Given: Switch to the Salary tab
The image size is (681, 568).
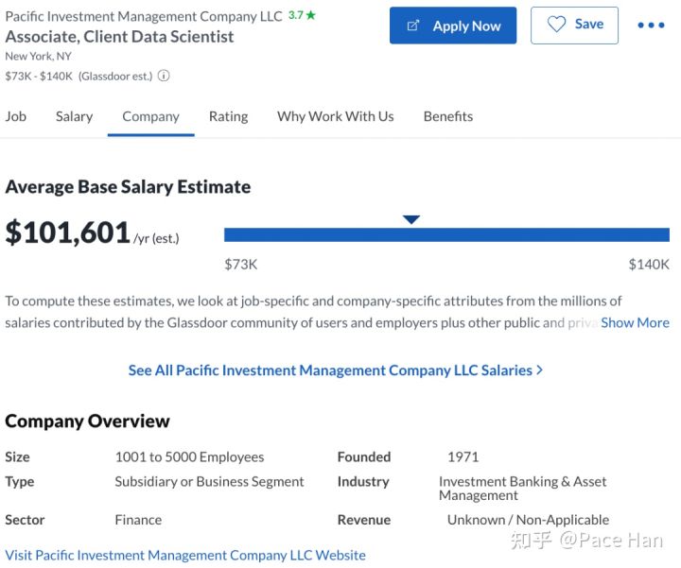Looking at the screenshot, I should [x=75, y=116].
